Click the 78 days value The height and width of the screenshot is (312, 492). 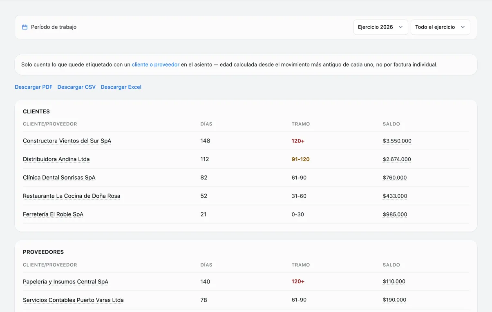(x=204, y=300)
